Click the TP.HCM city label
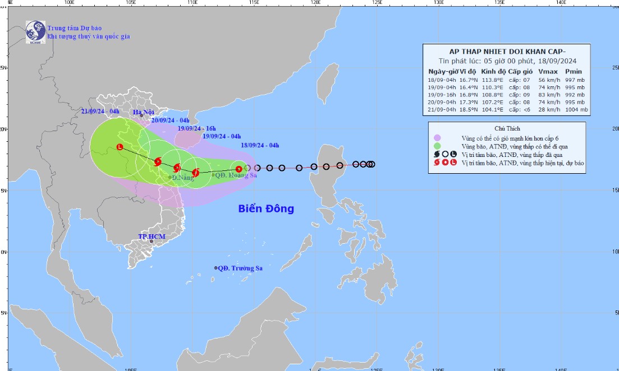 pyautogui.click(x=152, y=236)
